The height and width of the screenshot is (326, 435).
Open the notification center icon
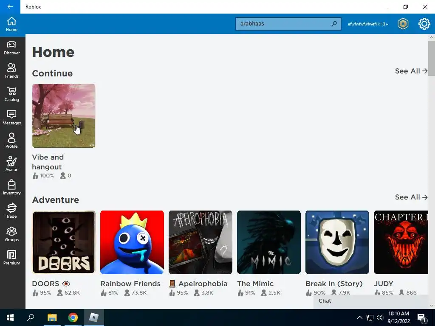(x=422, y=318)
